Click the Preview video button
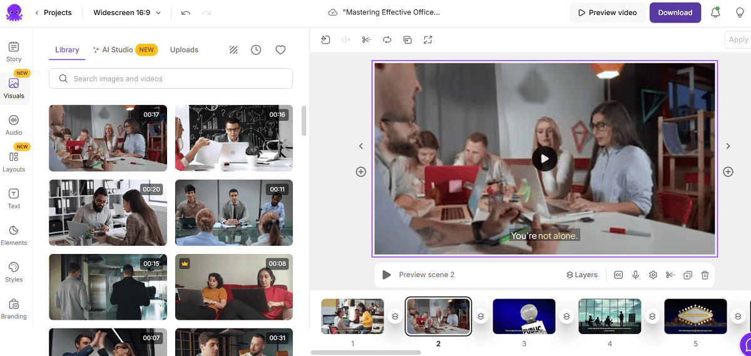751x356 pixels. click(x=607, y=13)
